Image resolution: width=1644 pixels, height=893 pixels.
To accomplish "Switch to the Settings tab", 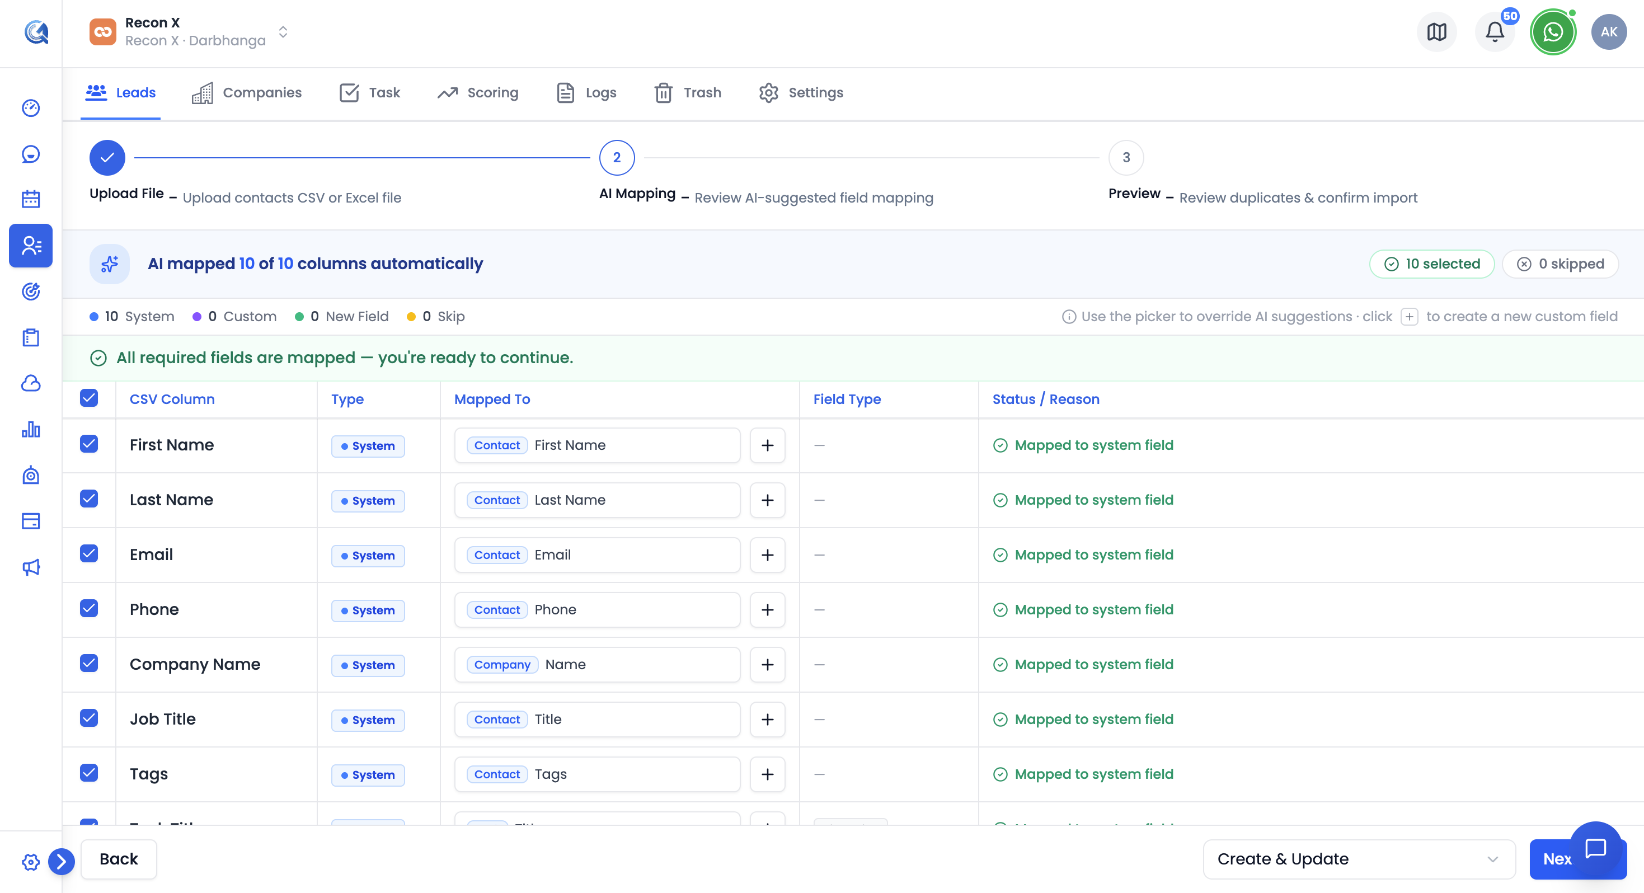I will click(801, 93).
